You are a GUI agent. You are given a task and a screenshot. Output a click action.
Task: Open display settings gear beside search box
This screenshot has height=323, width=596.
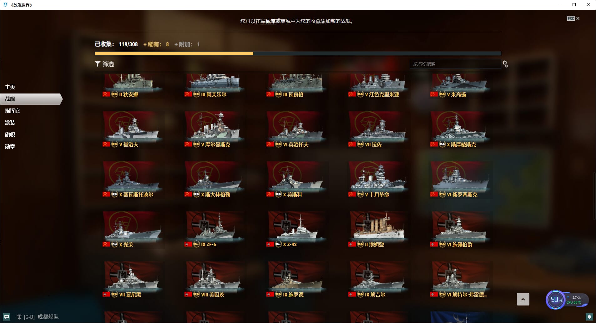(505, 64)
